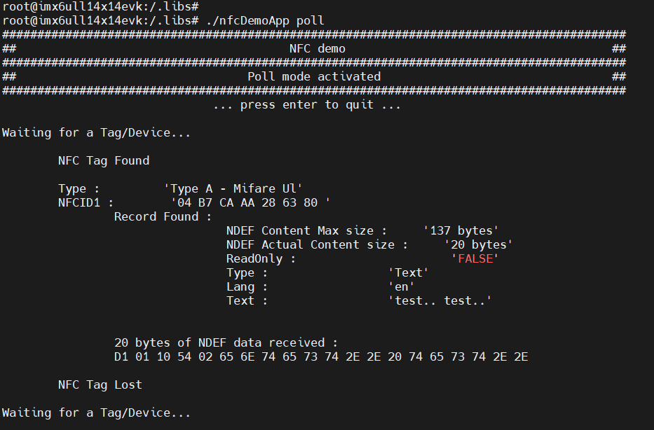Click the 'NFC demo' header title

pos(317,48)
